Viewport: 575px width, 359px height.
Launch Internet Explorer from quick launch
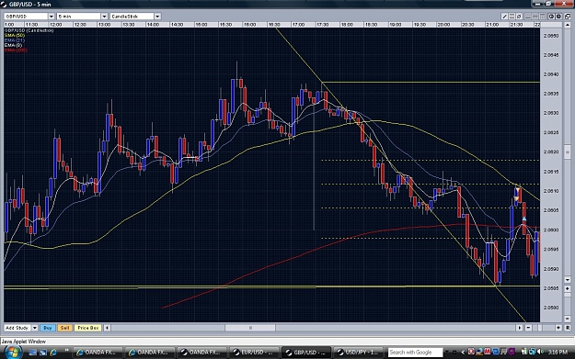(x=53, y=353)
